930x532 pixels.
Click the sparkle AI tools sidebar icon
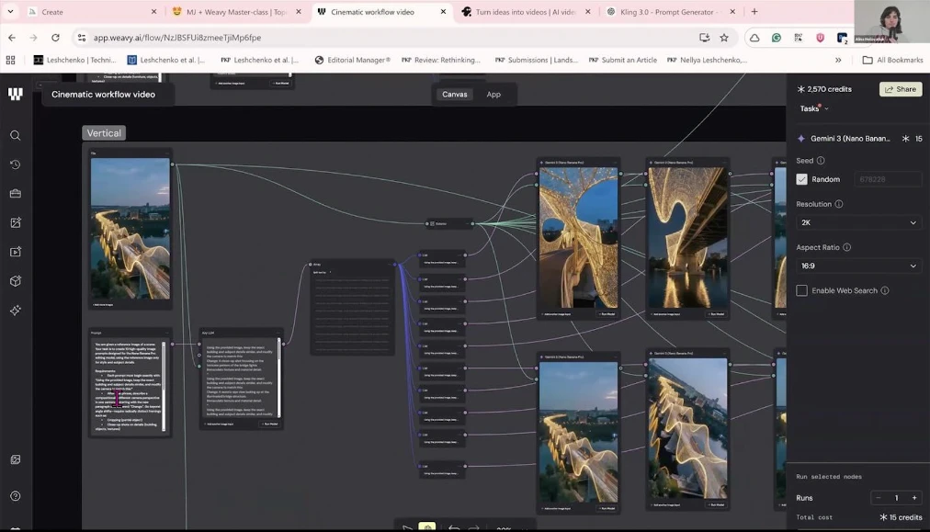16,311
